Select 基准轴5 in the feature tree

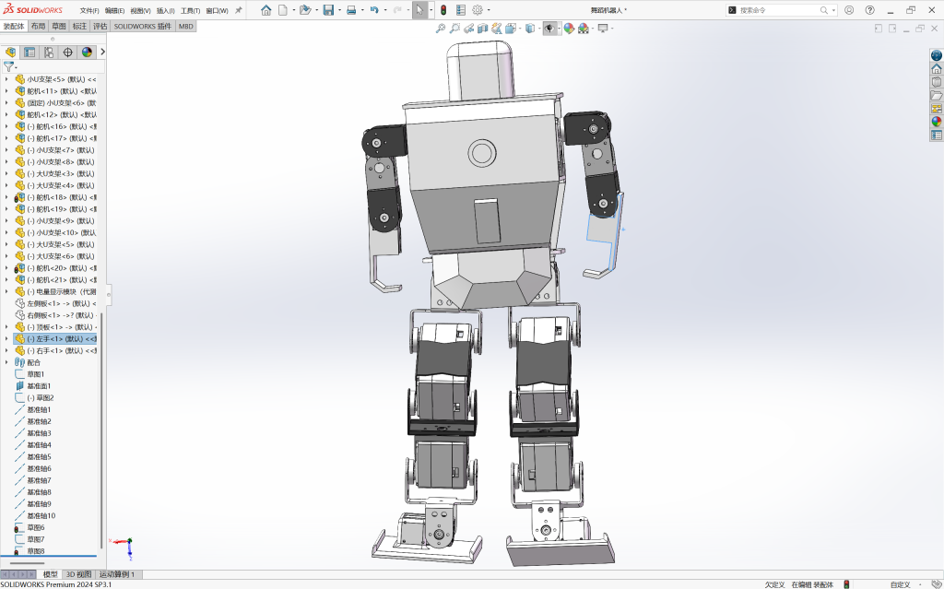point(39,457)
